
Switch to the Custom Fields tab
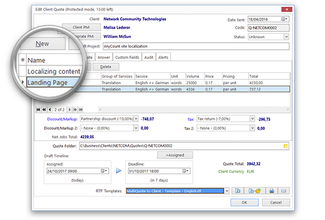[128, 57]
